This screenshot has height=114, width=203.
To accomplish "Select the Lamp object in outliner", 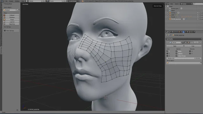I will pos(173,15).
